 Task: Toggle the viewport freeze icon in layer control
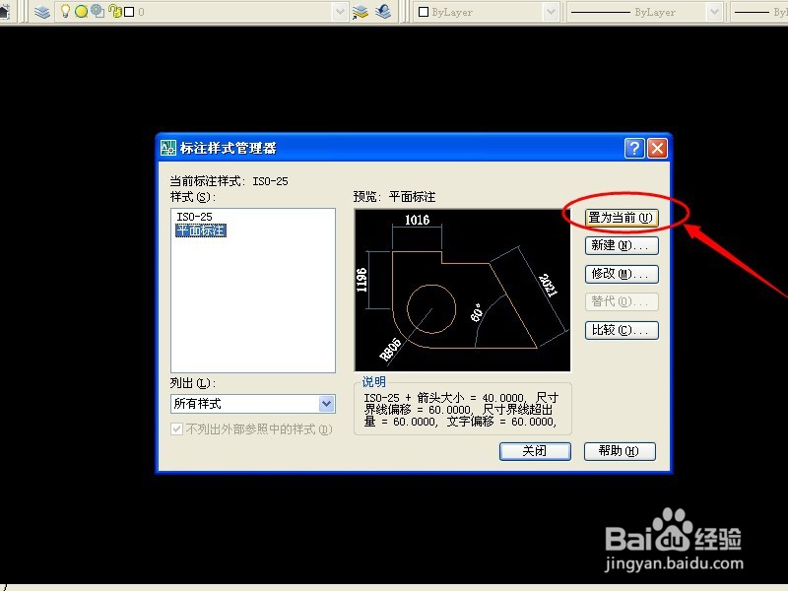[98, 11]
